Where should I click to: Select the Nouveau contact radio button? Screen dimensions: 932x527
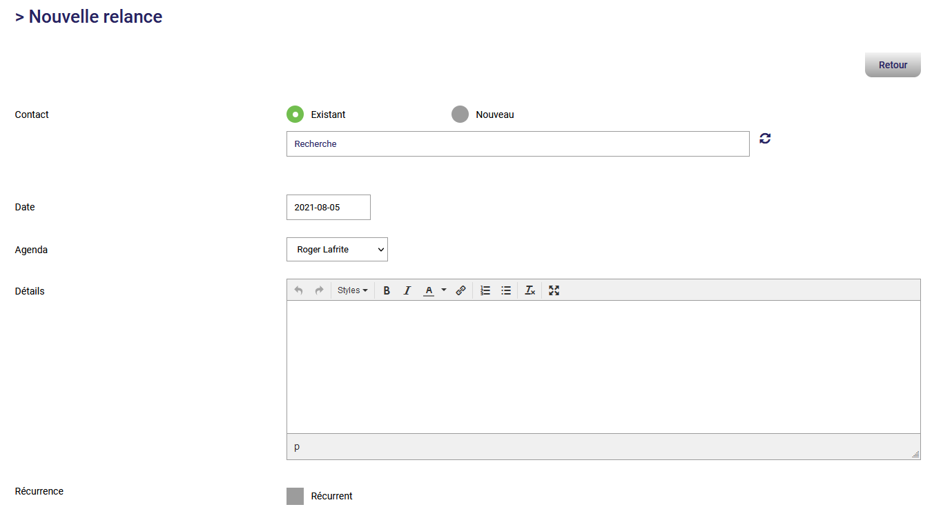tap(460, 115)
